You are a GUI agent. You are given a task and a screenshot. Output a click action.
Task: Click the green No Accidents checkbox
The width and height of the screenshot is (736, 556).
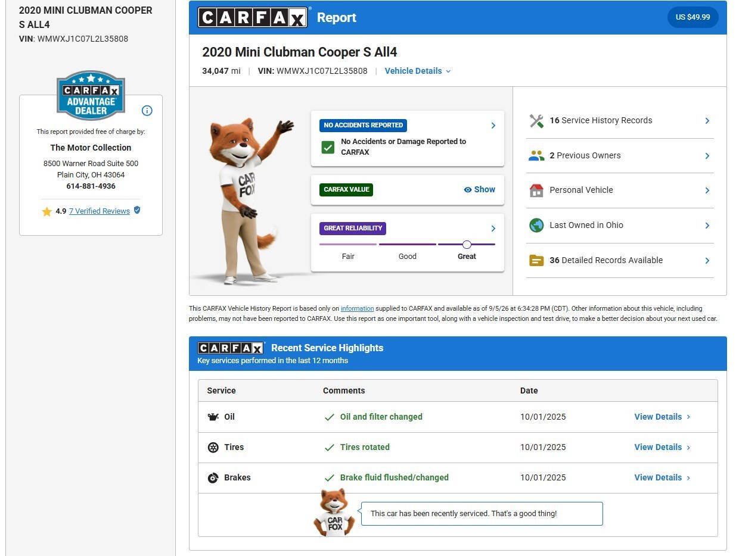(x=328, y=147)
